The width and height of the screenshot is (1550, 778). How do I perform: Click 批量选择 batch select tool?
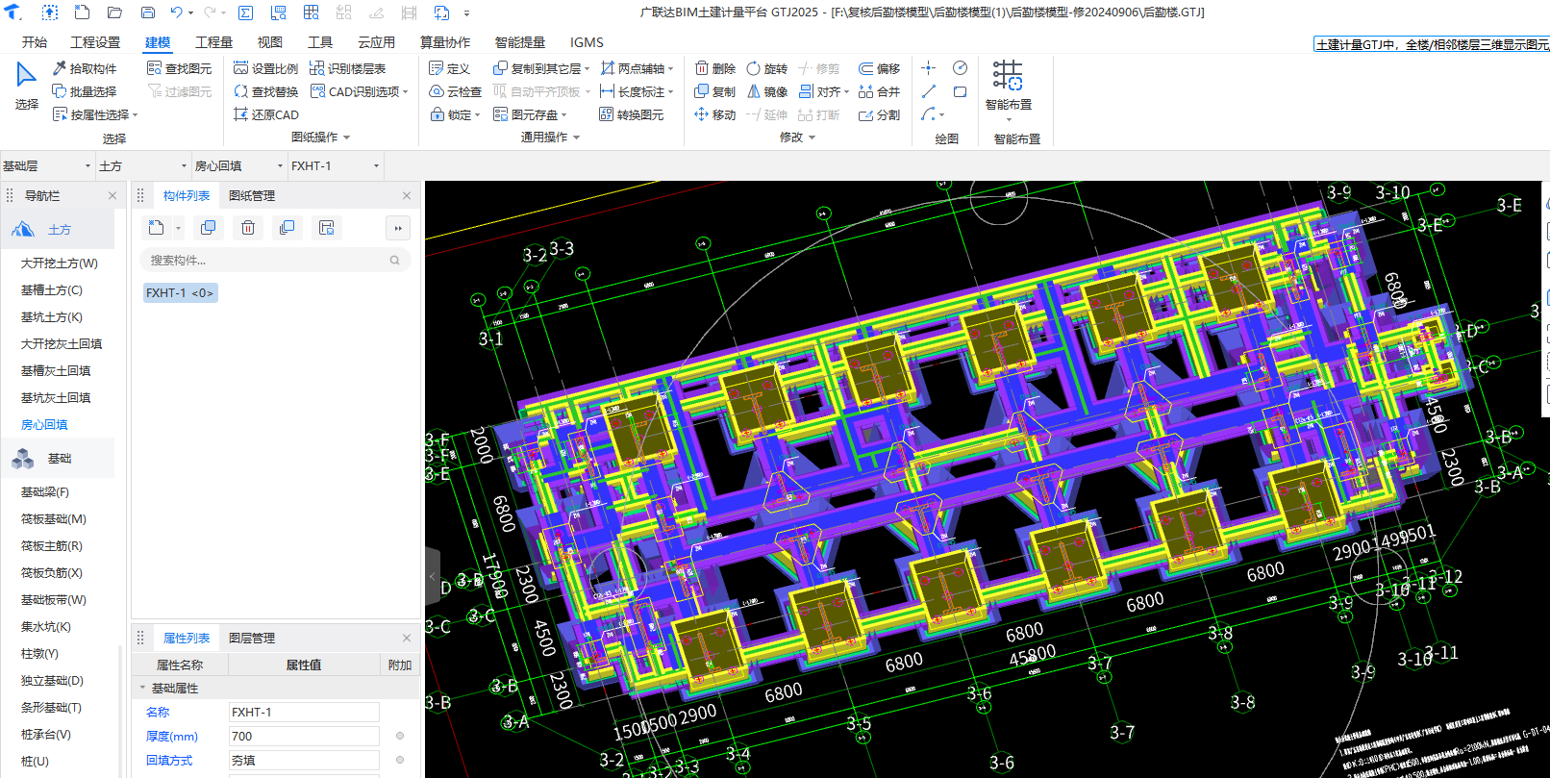click(84, 91)
